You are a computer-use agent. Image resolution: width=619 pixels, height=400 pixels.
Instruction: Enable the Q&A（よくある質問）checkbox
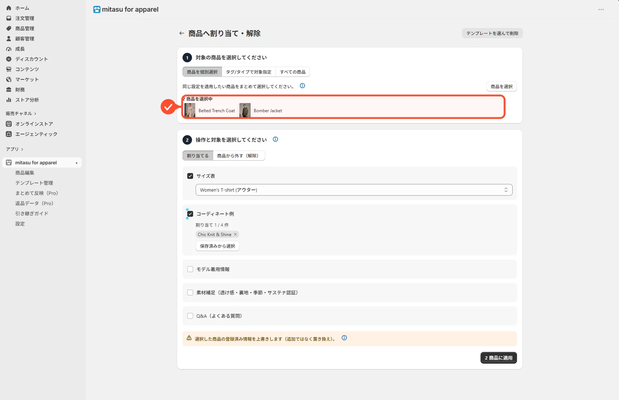coord(190,316)
